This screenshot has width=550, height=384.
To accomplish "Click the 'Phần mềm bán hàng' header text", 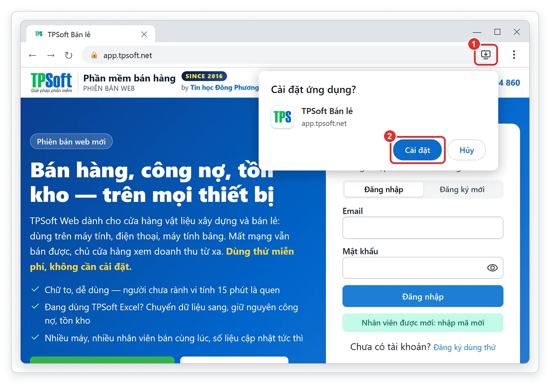I will [x=129, y=78].
